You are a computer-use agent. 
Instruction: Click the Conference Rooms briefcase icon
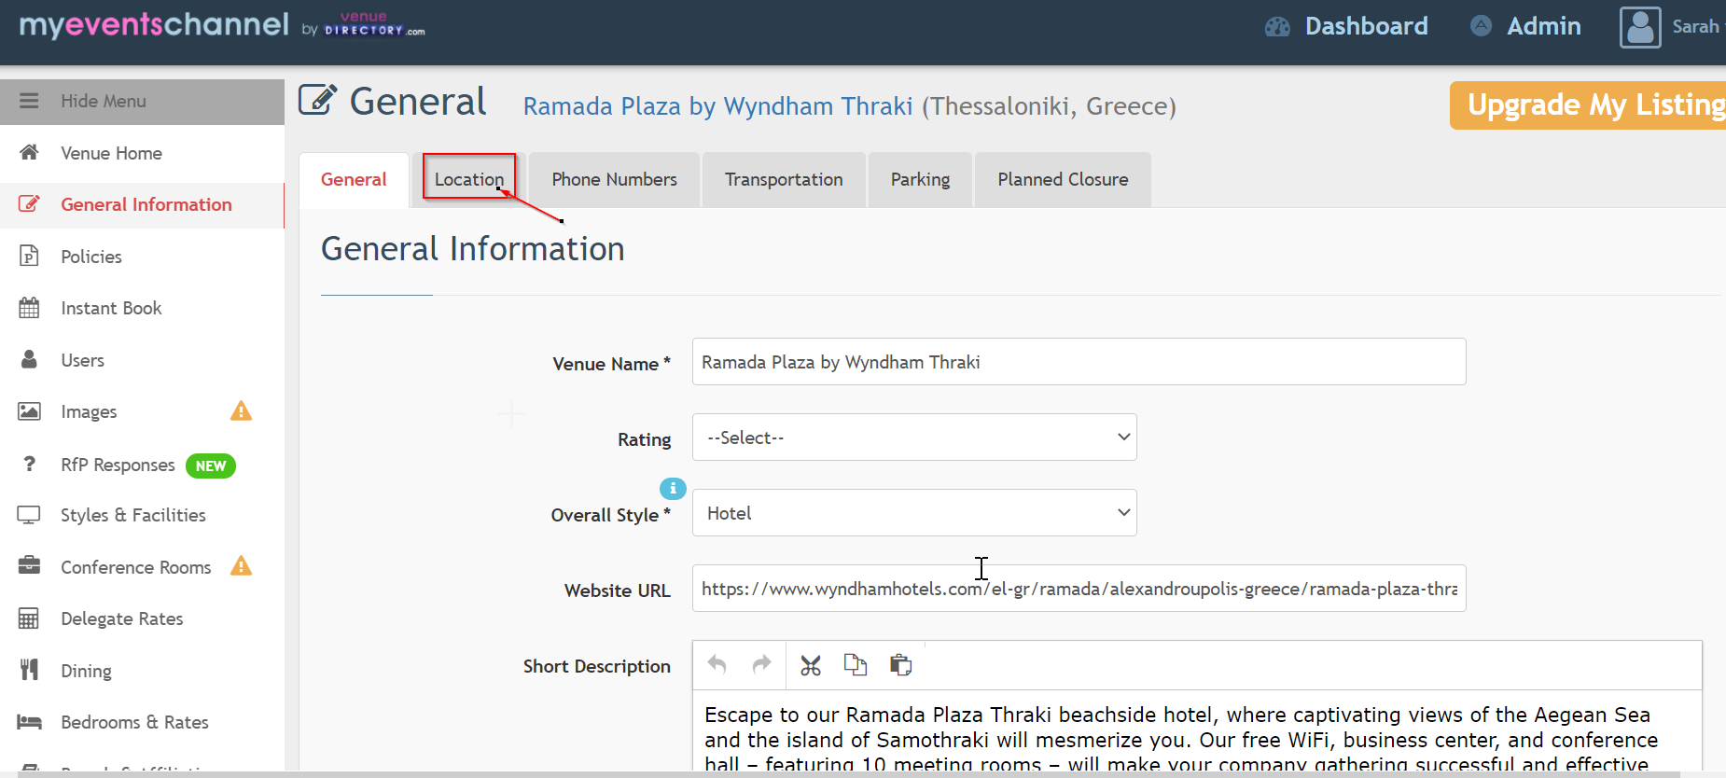(x=29, y=565)
